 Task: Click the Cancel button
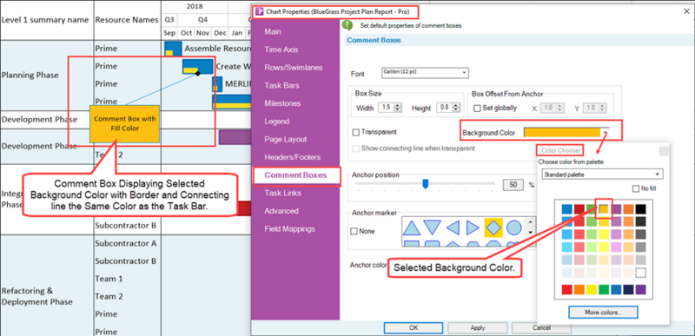click(541, 328)
